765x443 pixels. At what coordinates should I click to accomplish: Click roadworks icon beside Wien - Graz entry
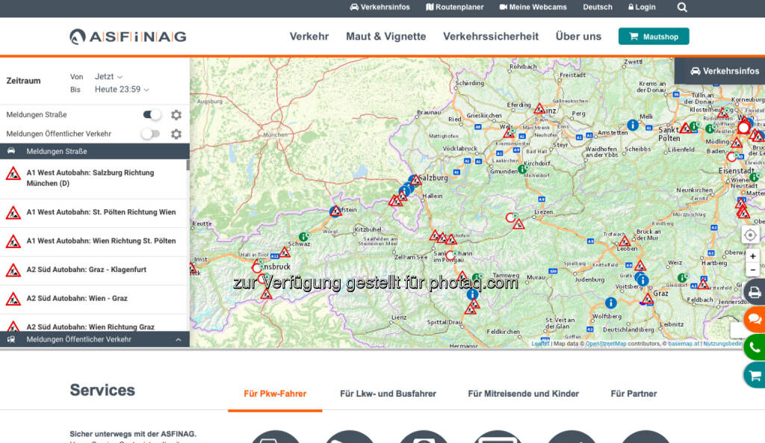[13, 299]
